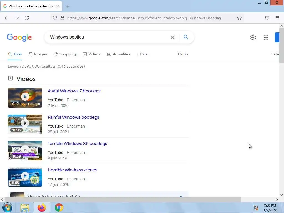The width and height of the screenshot is (284, 213).
Task: Bookmark this page with the star
Action: pyautogui.click(x=239, y=18)
